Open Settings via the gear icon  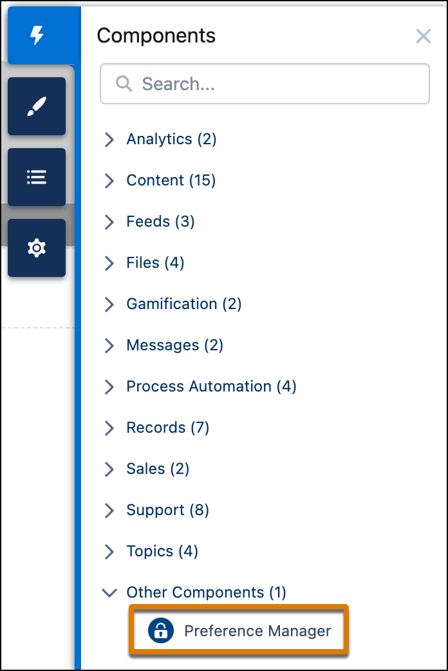pos(36,247)
